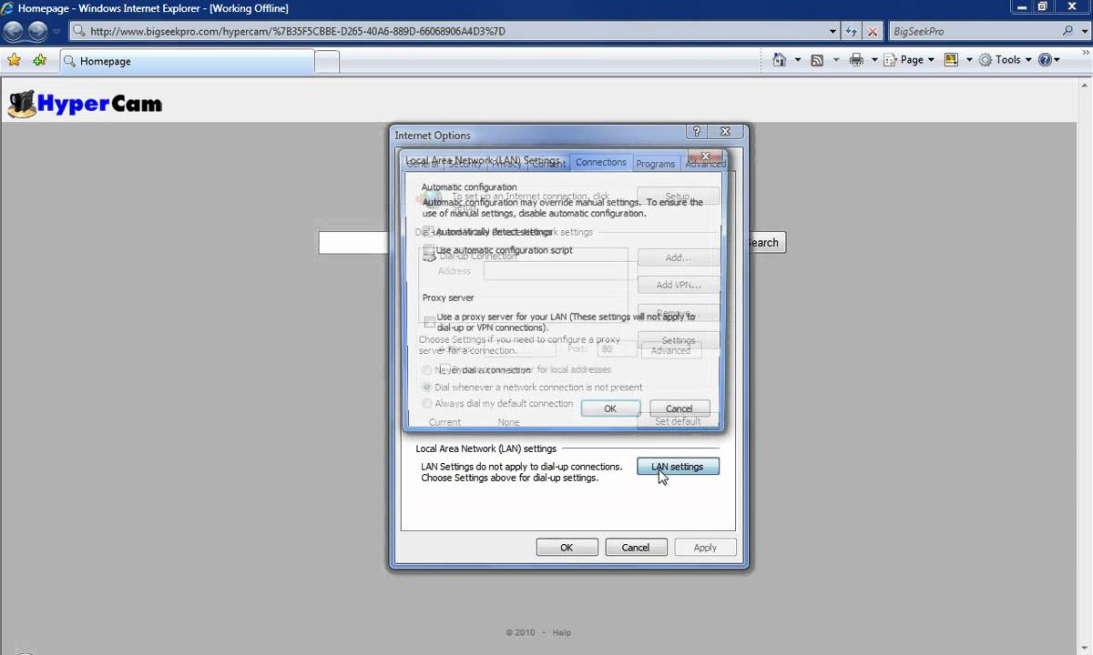1093x655 pixels.
Task: Click the blue Help question icon
Action: (x=1045, y=60)
